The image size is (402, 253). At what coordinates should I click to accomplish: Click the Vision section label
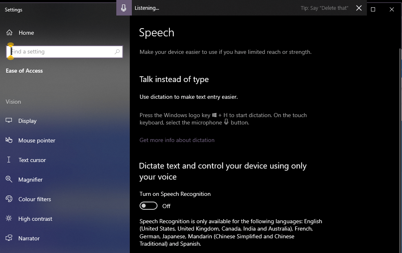pyautogui.click(x=13, y=102)
